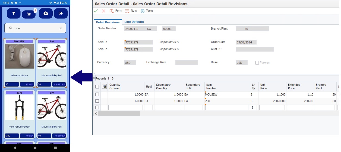Screen dimensions: 341x152
Task: Clear the search text with the X icon
Action: coord(61,28)
